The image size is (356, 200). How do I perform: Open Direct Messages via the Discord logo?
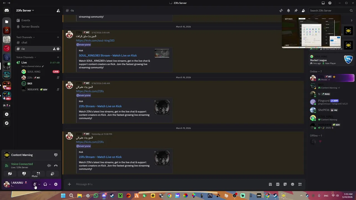pyautogui.click(x=7, y=11)
